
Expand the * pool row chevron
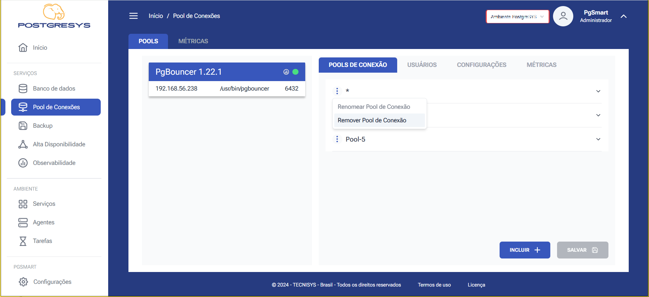click(598, 91)
